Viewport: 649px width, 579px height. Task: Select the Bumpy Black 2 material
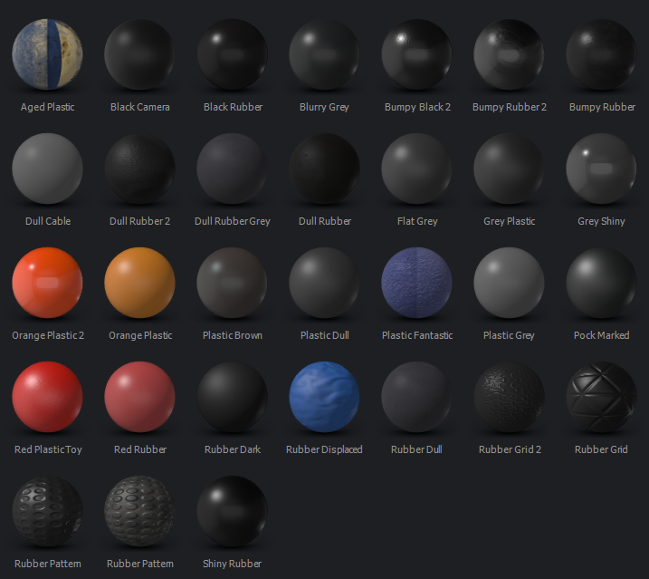point(416,54)
